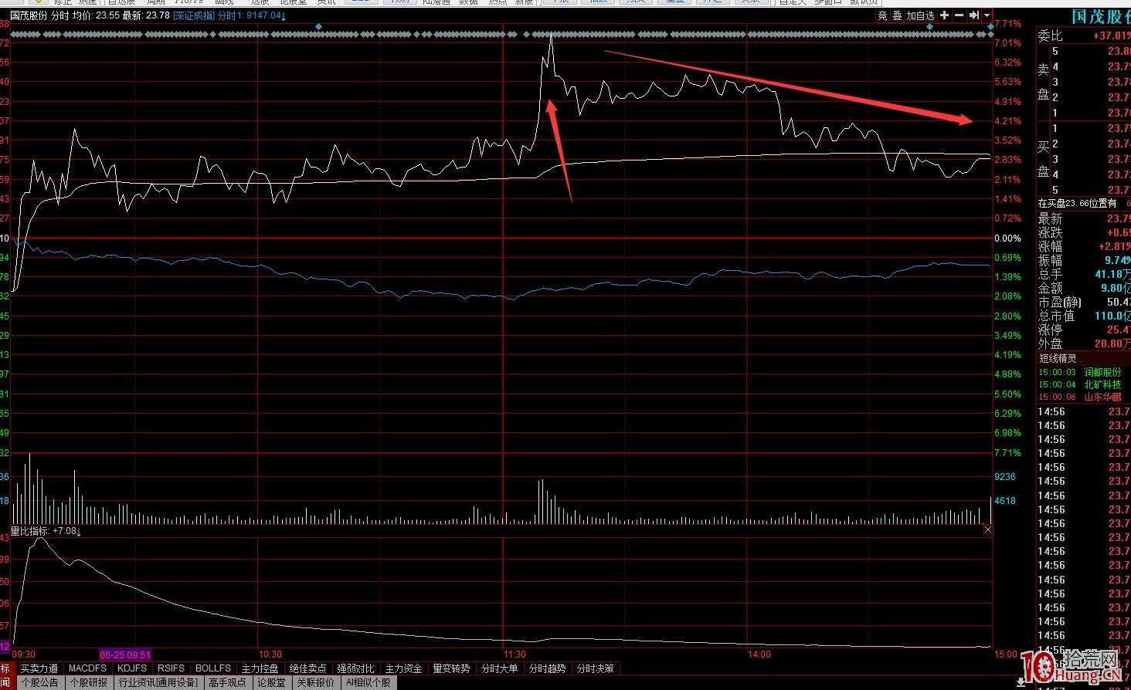Select the 标 side tab at bottom left

(x=5, y=668)
